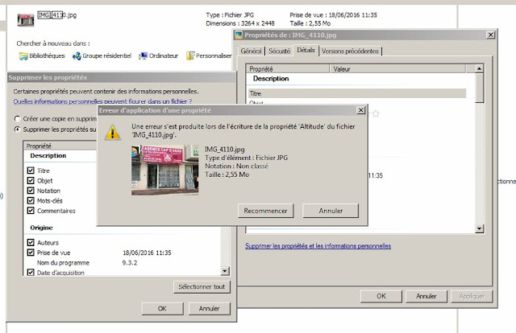Uncheck the Titre checkbox
The height and width of the screenshot is (333, 516).
pos(31,171)
